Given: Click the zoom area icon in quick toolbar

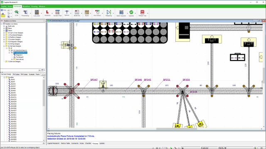Looking at the screenshot, I should tap(8, 17).
